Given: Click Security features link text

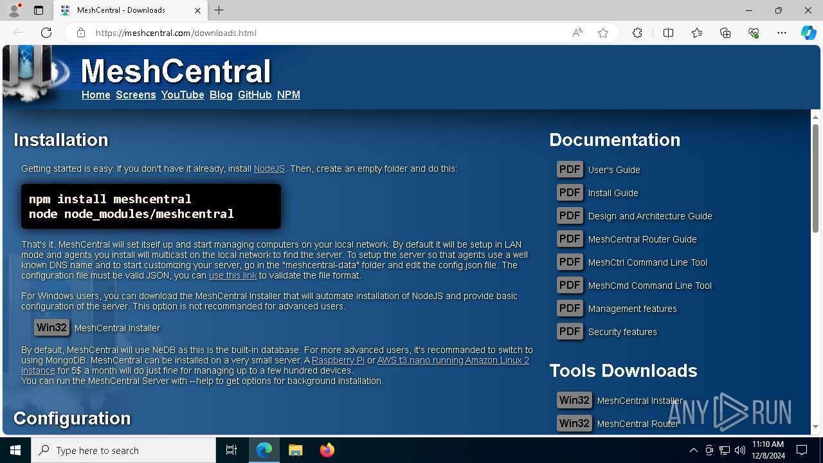Looking at the screenshot, I should (622, 332).
